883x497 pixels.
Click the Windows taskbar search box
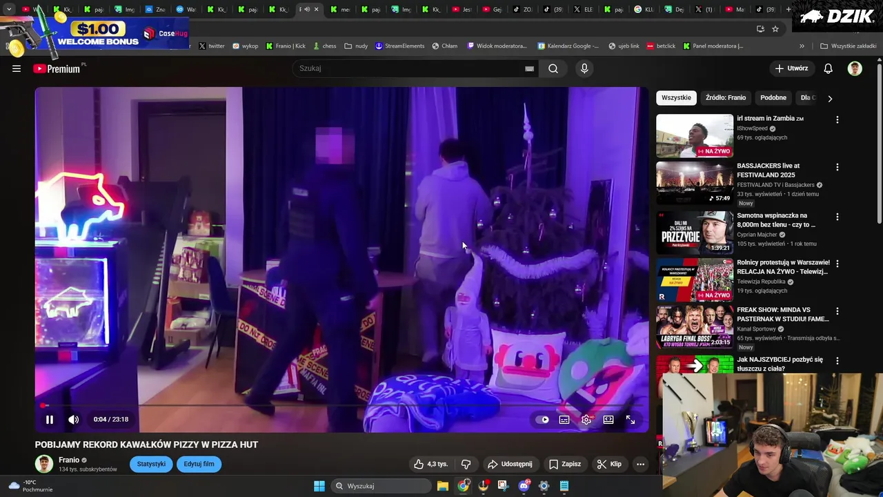(380, 486)
